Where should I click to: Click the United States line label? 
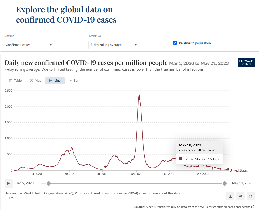tap(238, 170)
